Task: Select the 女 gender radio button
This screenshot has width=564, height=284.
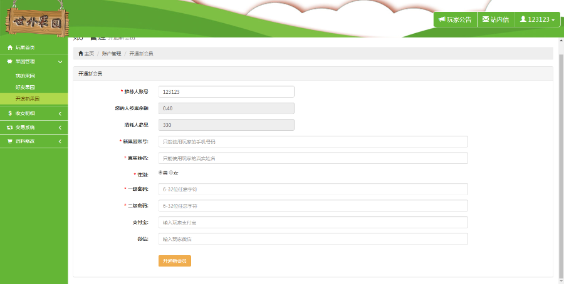Action: [171, 173]
